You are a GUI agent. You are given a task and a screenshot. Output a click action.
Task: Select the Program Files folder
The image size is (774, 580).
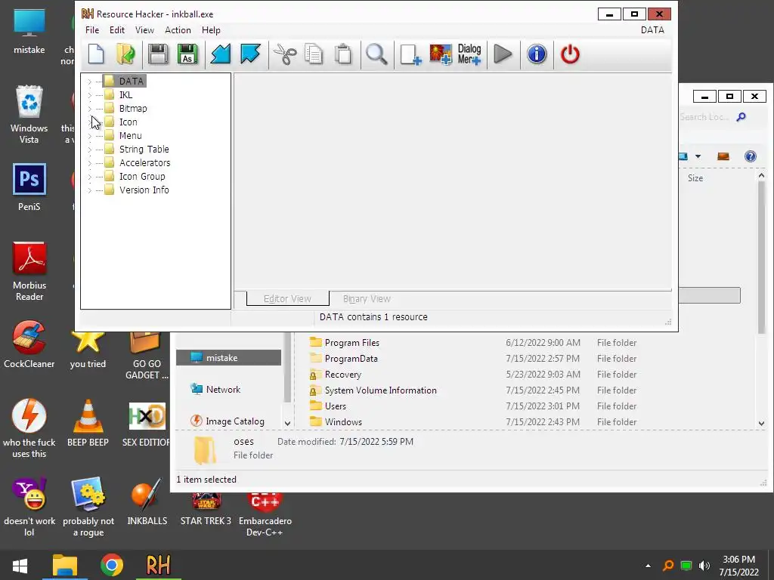[345, 342]
